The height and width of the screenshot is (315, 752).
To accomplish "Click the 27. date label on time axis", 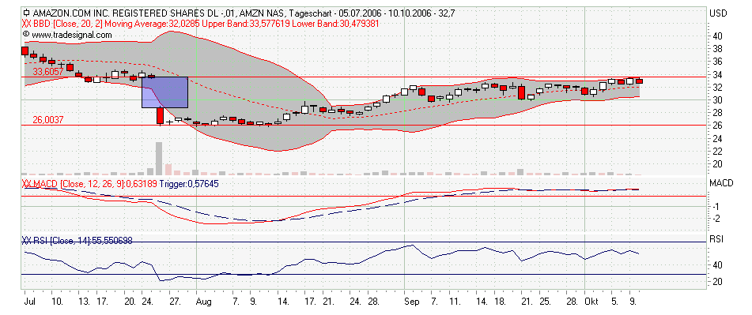I will [x=176, y=302].
